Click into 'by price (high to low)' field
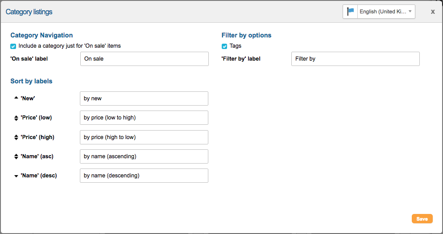 coord(144,137)
